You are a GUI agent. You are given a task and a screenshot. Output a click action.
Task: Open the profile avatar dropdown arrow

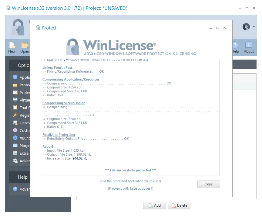(254, 27)
